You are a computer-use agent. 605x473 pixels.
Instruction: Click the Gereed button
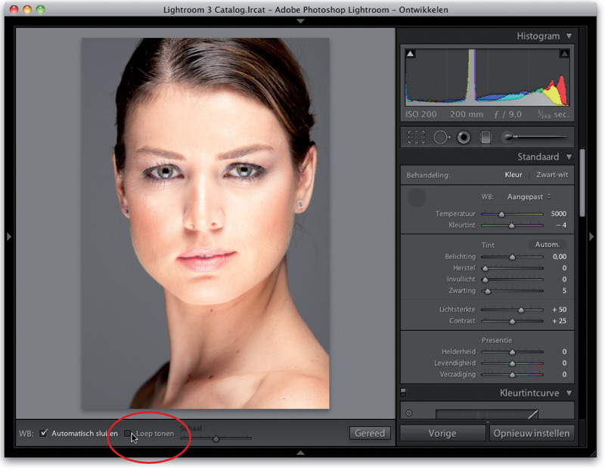(x=370, y=433)
